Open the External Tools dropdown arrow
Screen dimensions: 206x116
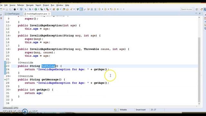50,9
